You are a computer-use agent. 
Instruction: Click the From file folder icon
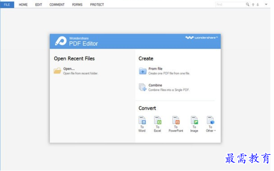(x=142, y=71)
